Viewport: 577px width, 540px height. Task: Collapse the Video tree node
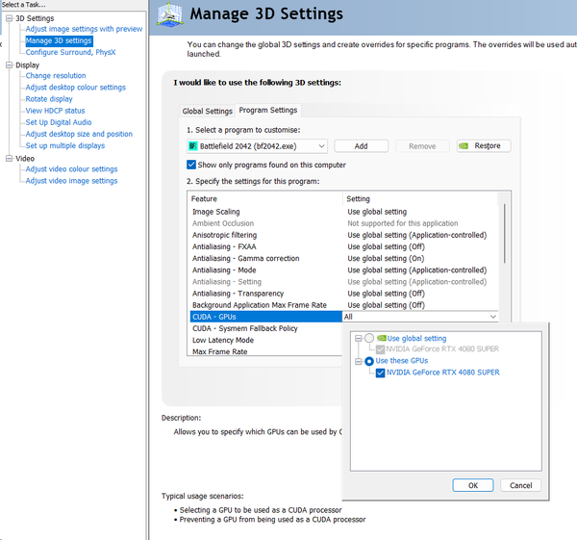[10, 159]
